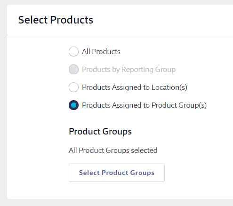This screenshot has width=233, height=206.
Task: Click the empty circle beside Location(s) option
Action: tap(73, 87)
